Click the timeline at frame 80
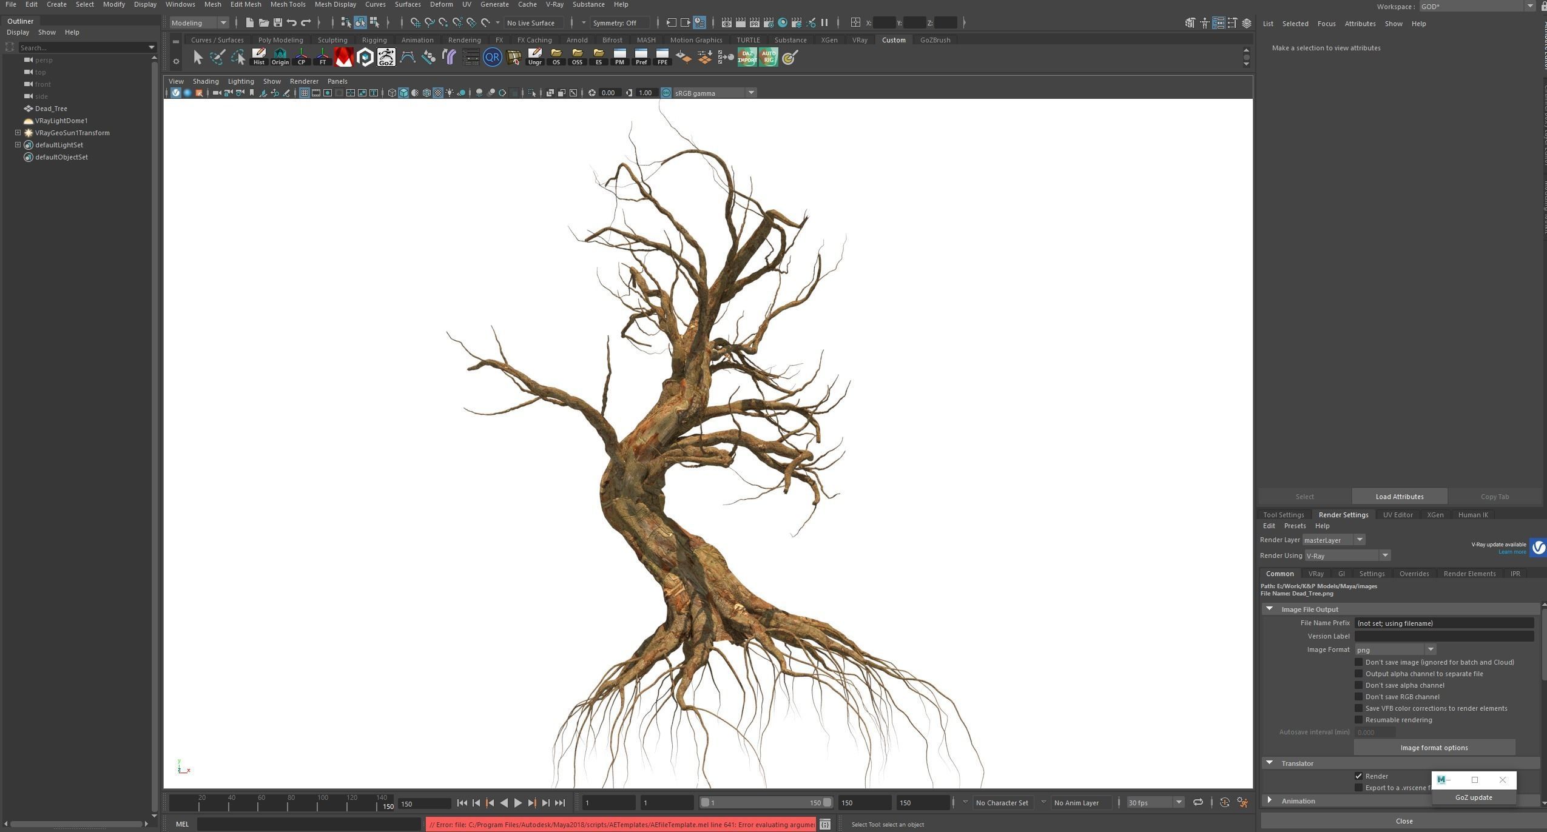The width and height of the screenshot is (1547, 832). coord(288,803)
